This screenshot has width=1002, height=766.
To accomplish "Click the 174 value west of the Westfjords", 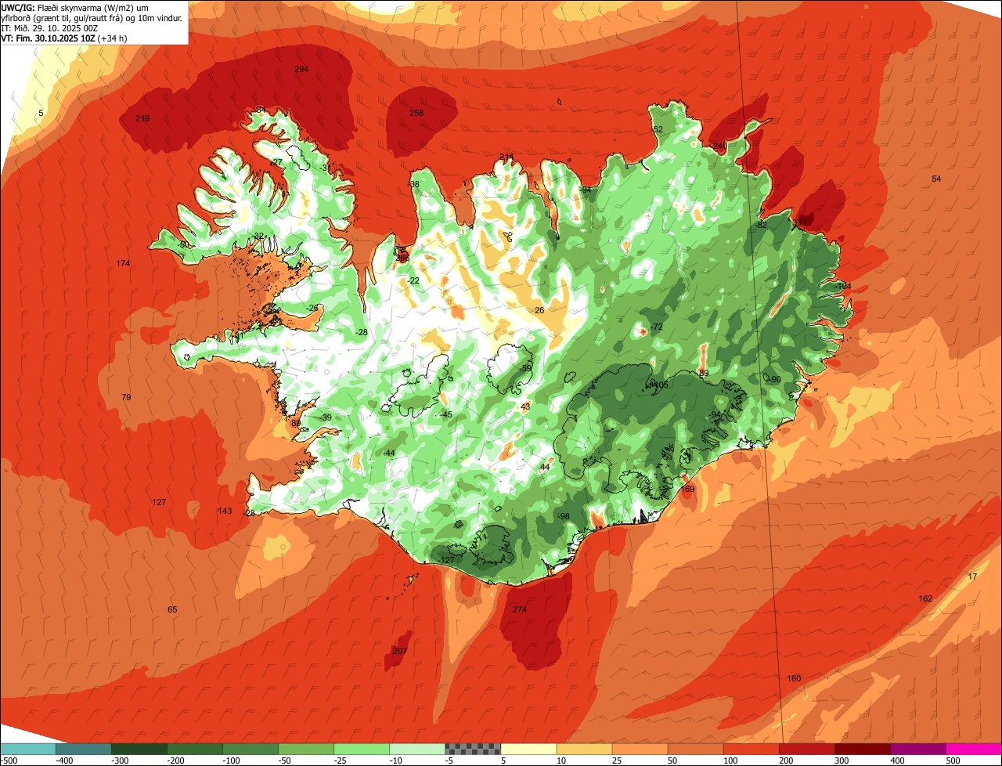I will click(123, 263).
